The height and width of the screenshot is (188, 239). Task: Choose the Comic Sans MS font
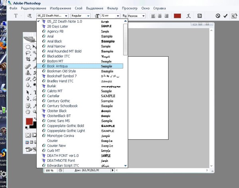[80, 121]
